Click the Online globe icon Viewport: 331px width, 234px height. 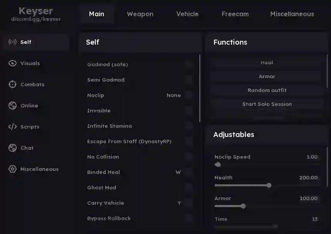(x=12, y=105)
